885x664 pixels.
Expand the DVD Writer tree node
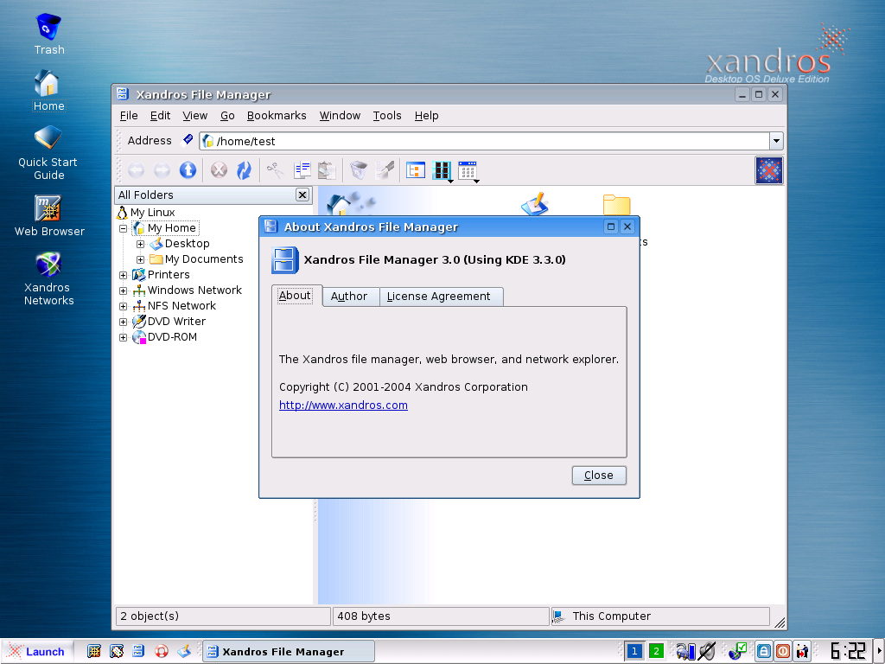coord(123,322)
